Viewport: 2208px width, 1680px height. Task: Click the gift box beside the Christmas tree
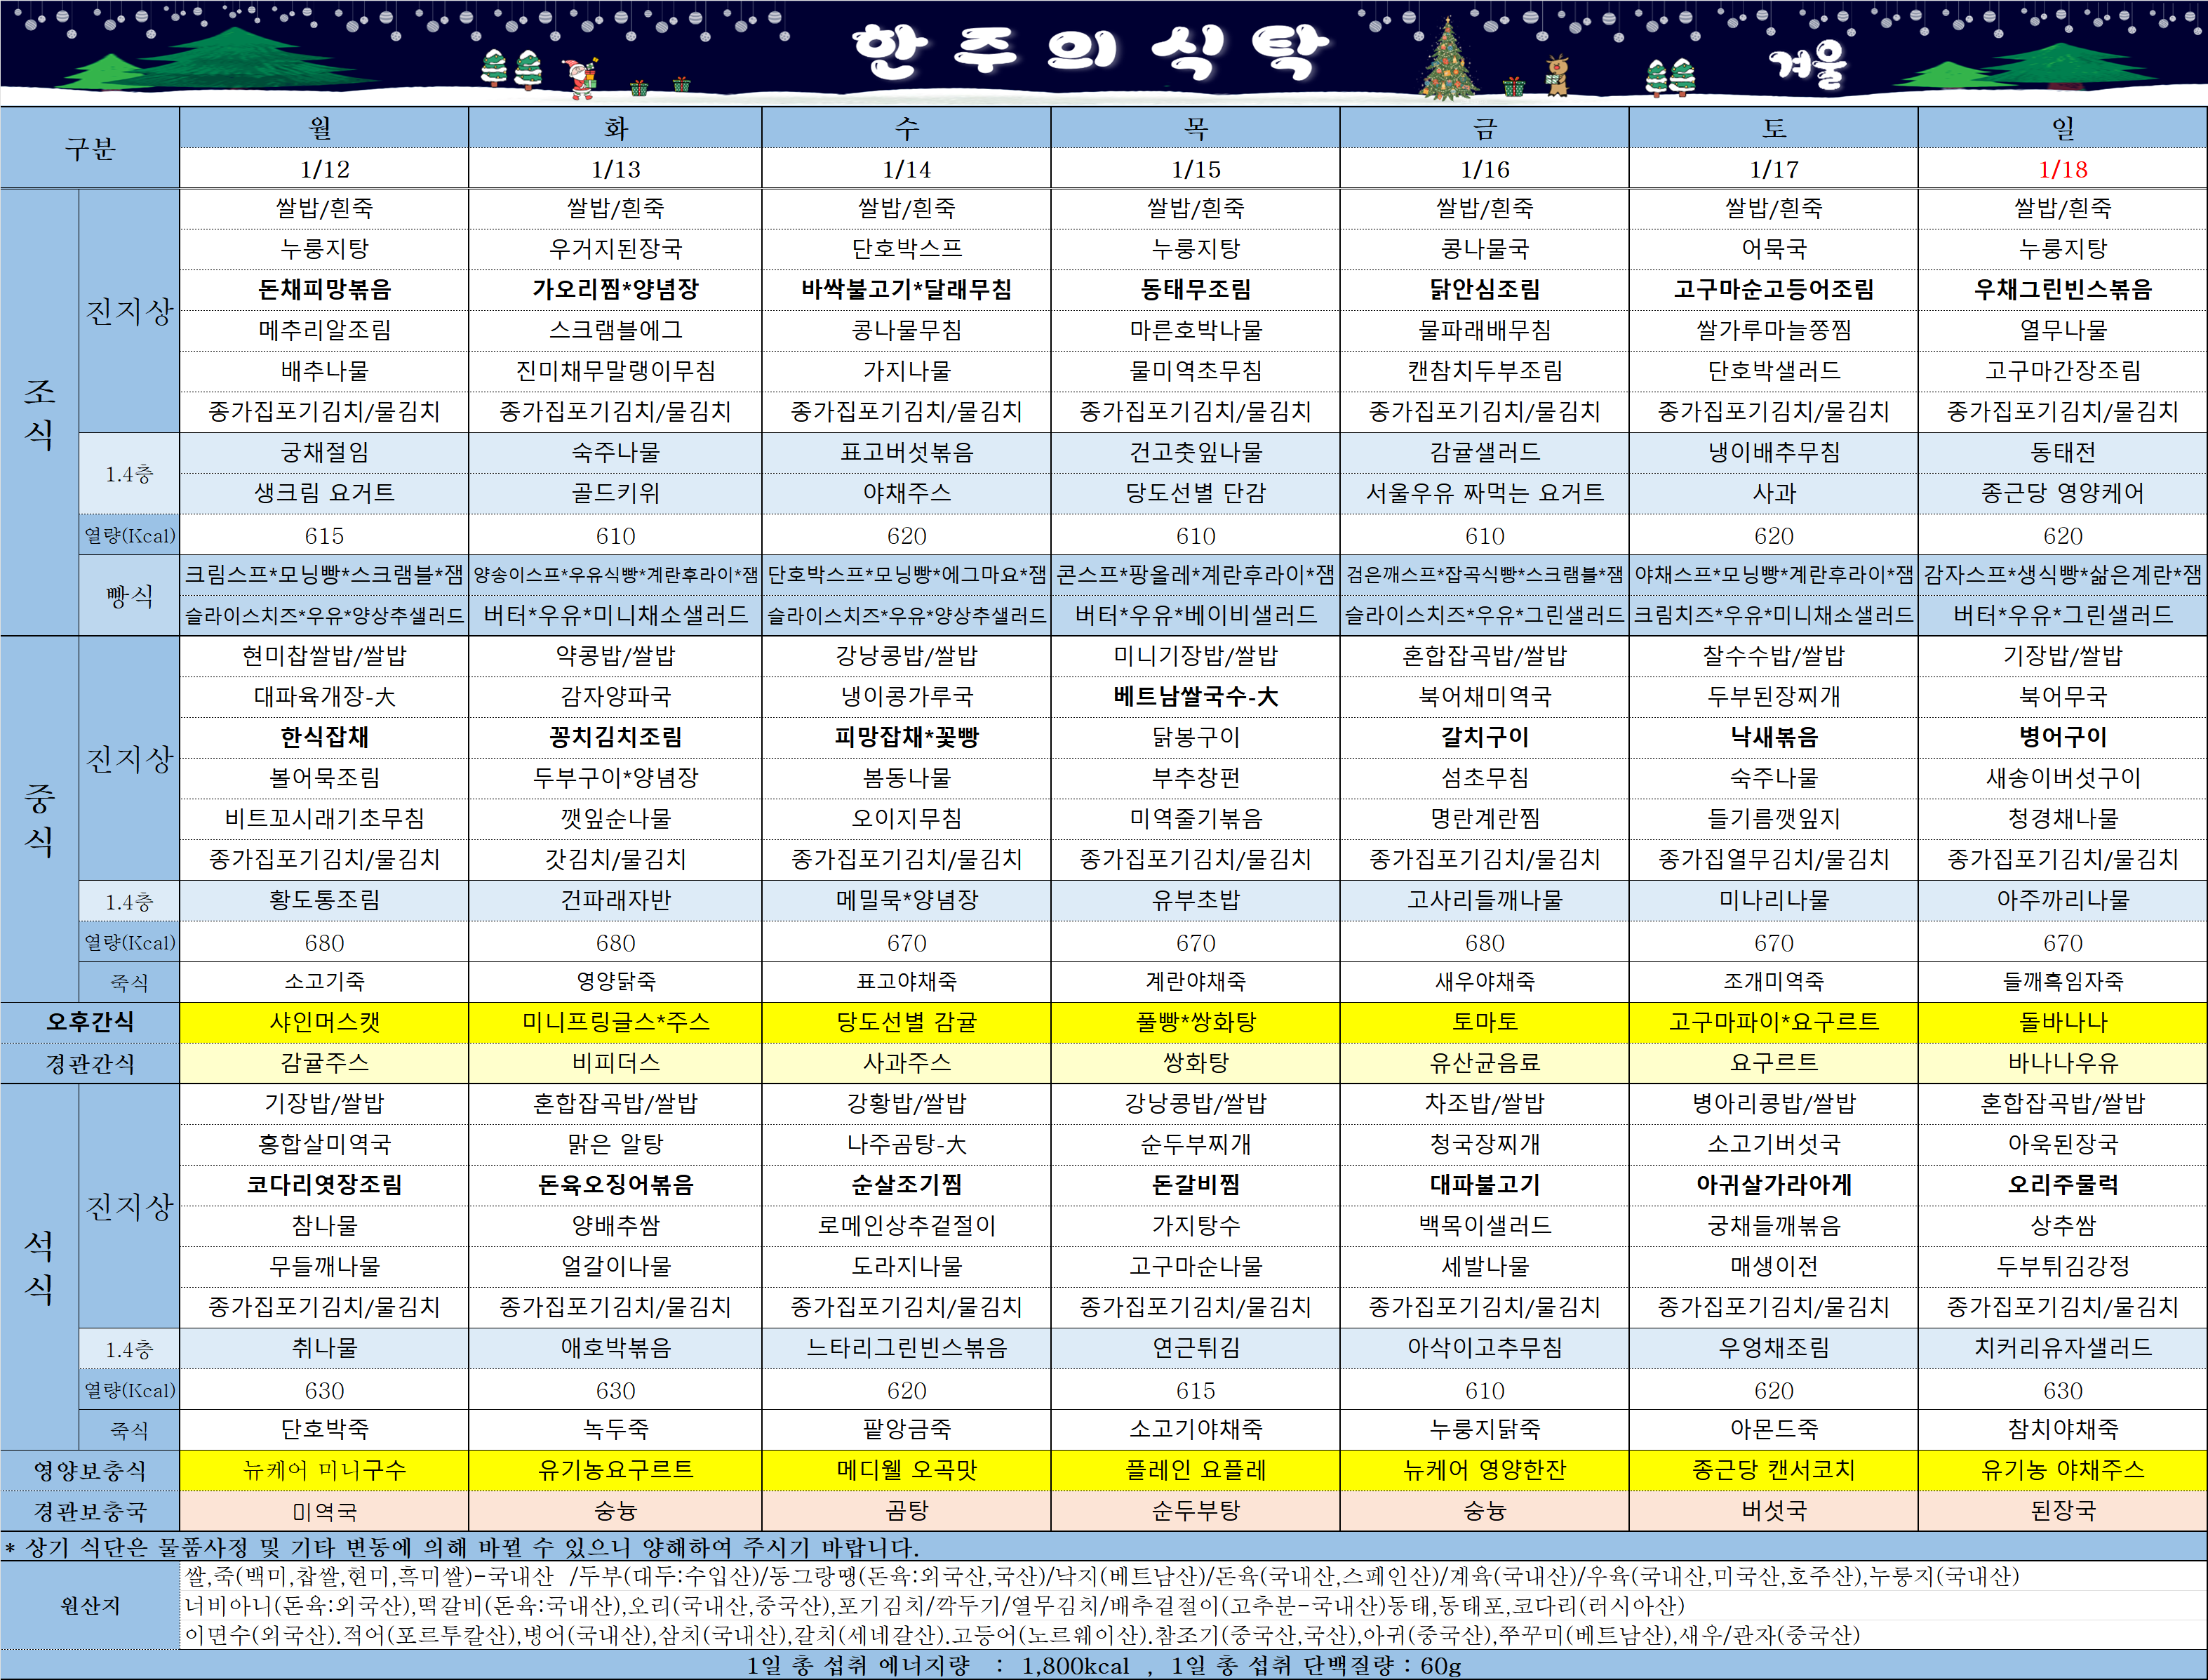pos(1514,86)
